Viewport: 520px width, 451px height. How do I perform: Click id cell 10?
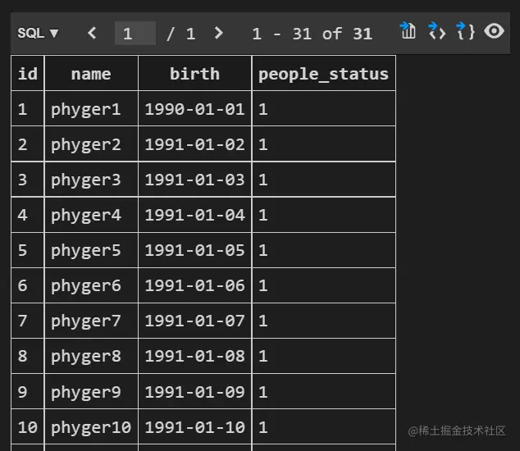pyautogui.click(x=28, y=426)
